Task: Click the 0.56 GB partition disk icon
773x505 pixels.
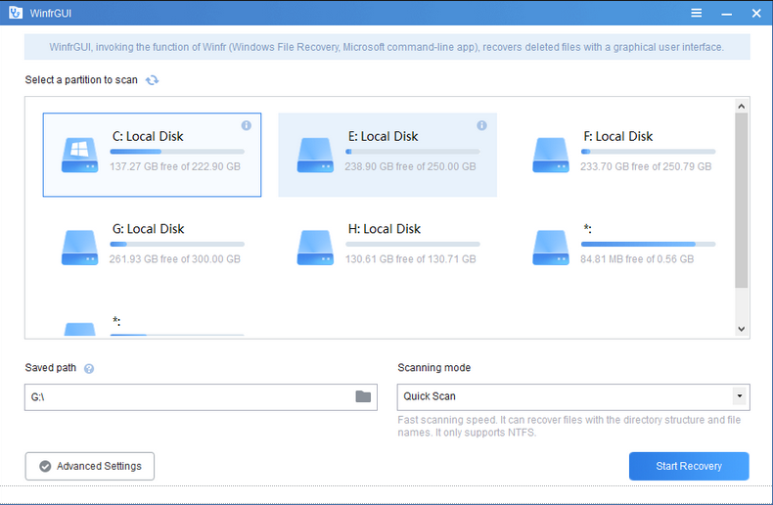Action: pyautogui.click(x=551, y=248)
